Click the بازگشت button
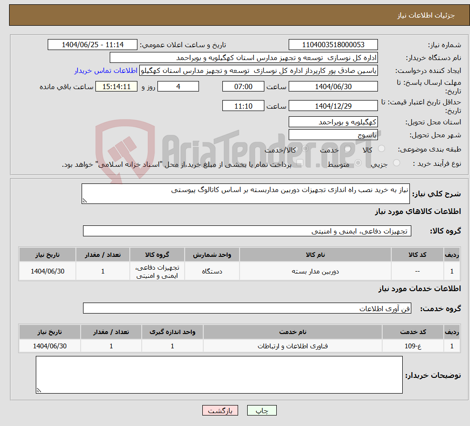470x426 pixels. pyautogui.click(x=220, y=410)
